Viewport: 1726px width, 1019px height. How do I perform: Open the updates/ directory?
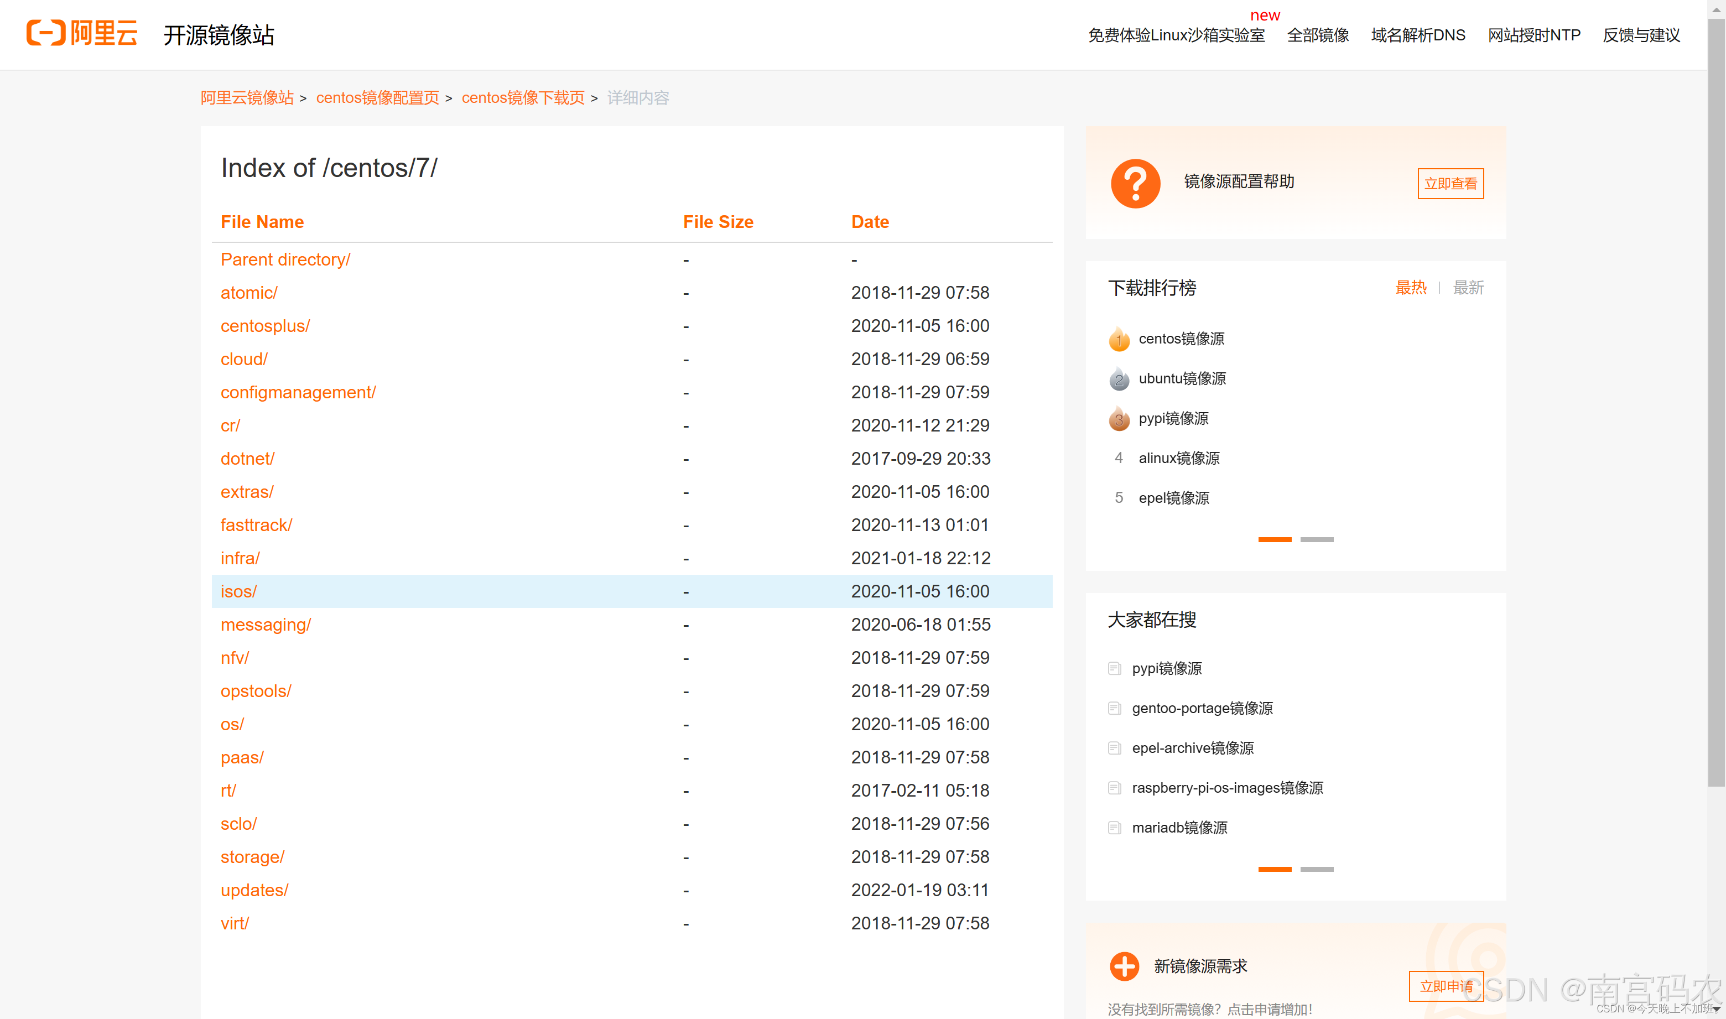point(254,890)
